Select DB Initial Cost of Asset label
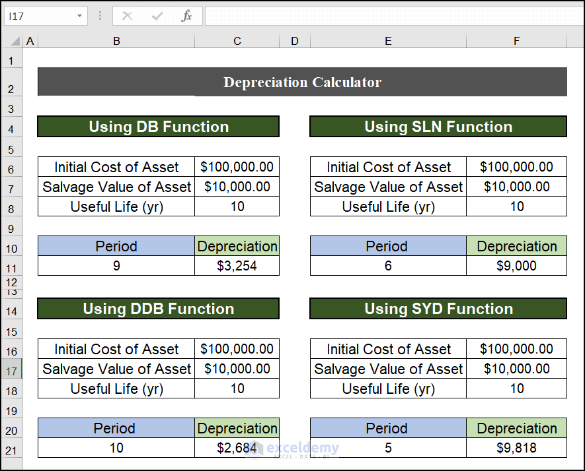585x471 pixels. tap(116, 167)
